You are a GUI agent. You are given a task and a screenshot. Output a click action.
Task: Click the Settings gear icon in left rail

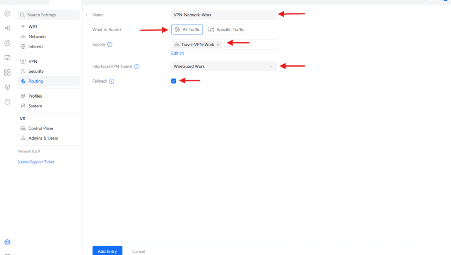(x=7, y=242)
